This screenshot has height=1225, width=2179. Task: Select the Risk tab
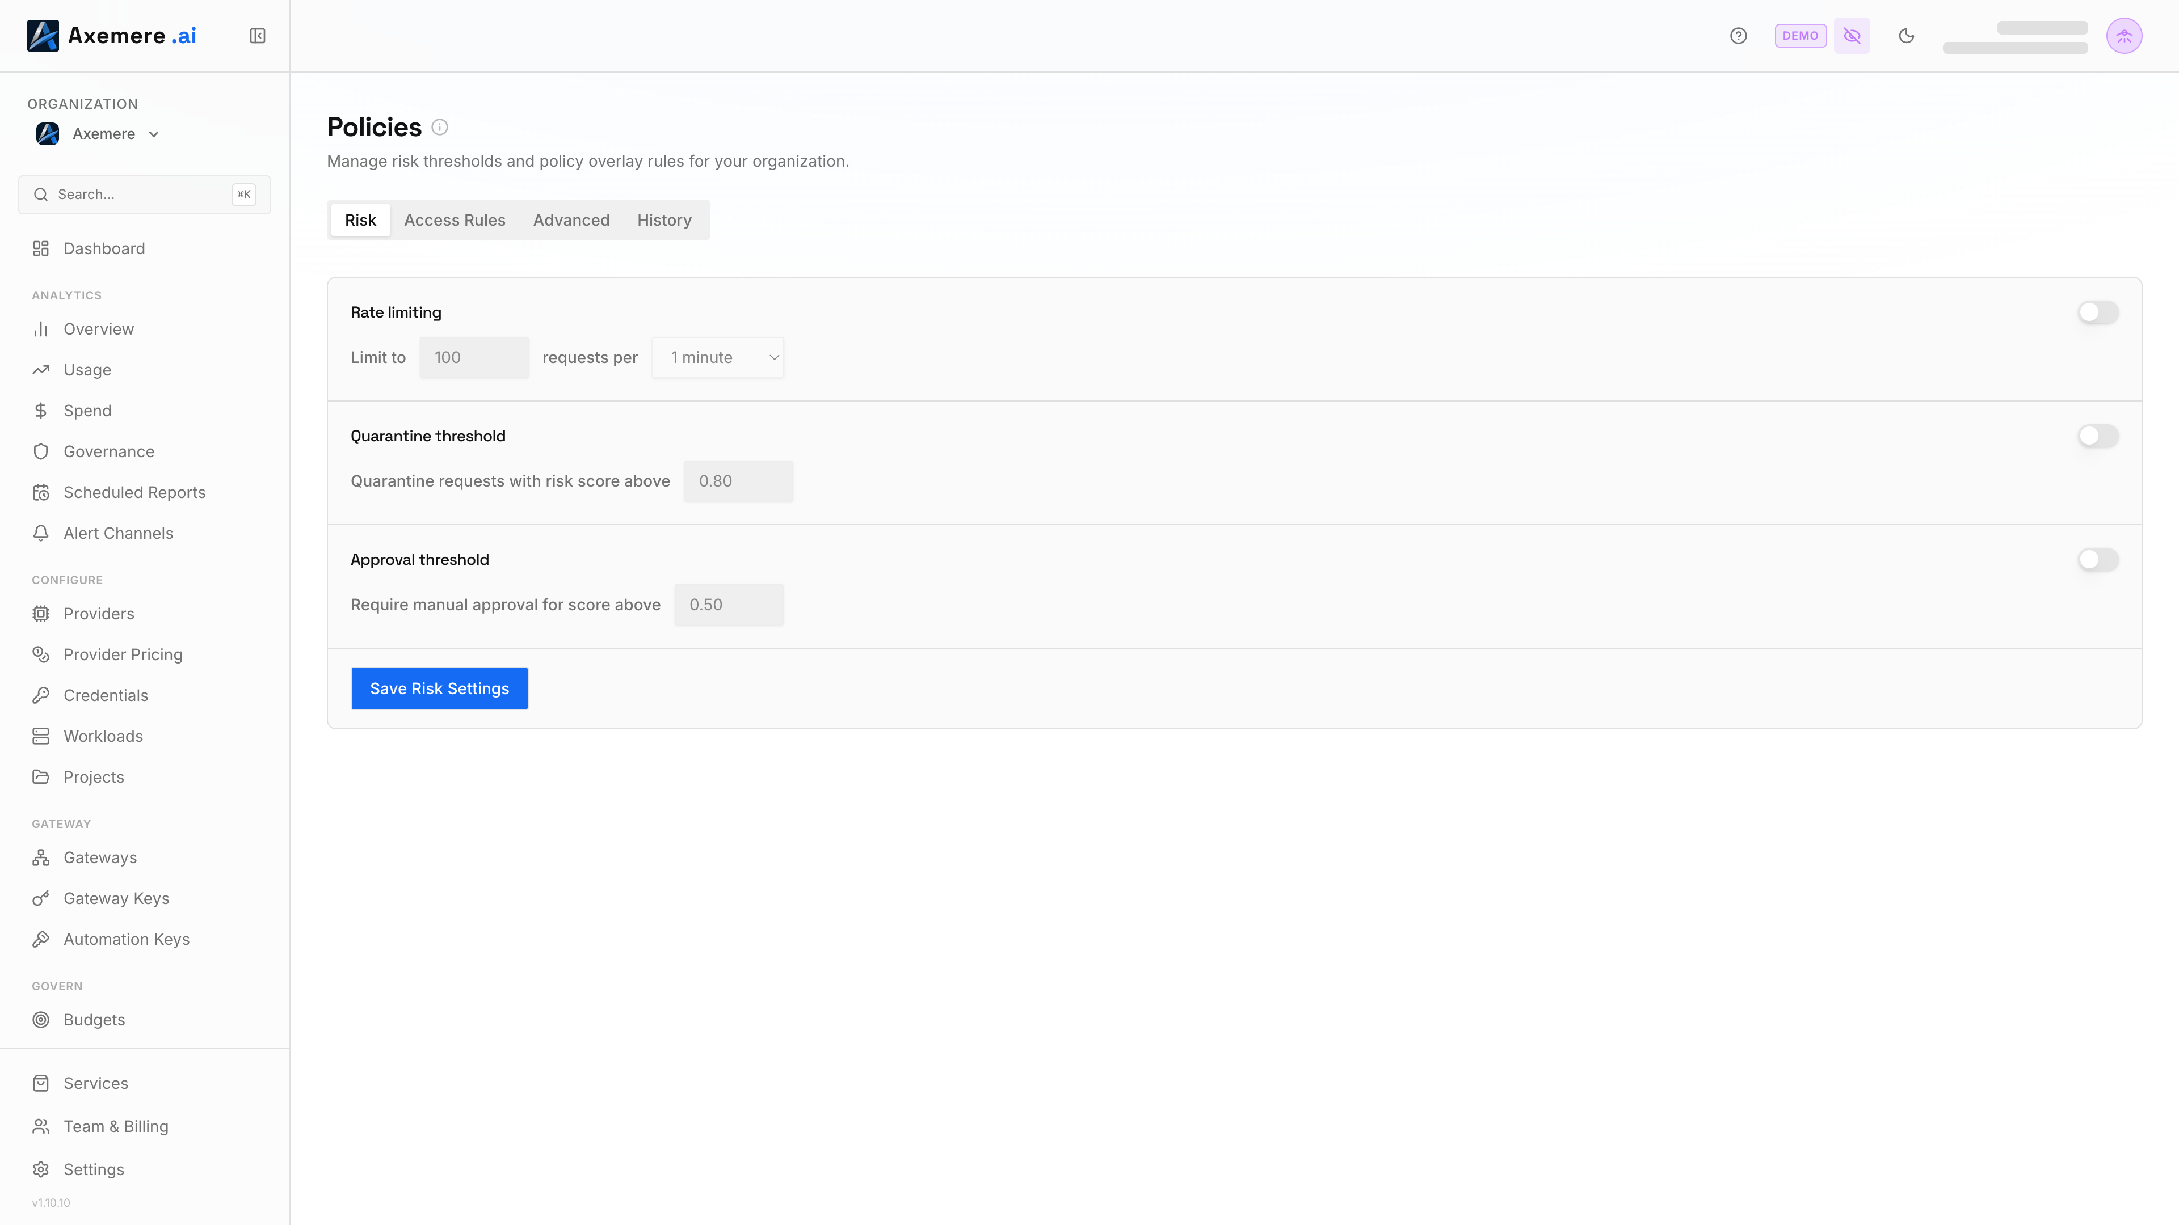coord(360,220)
